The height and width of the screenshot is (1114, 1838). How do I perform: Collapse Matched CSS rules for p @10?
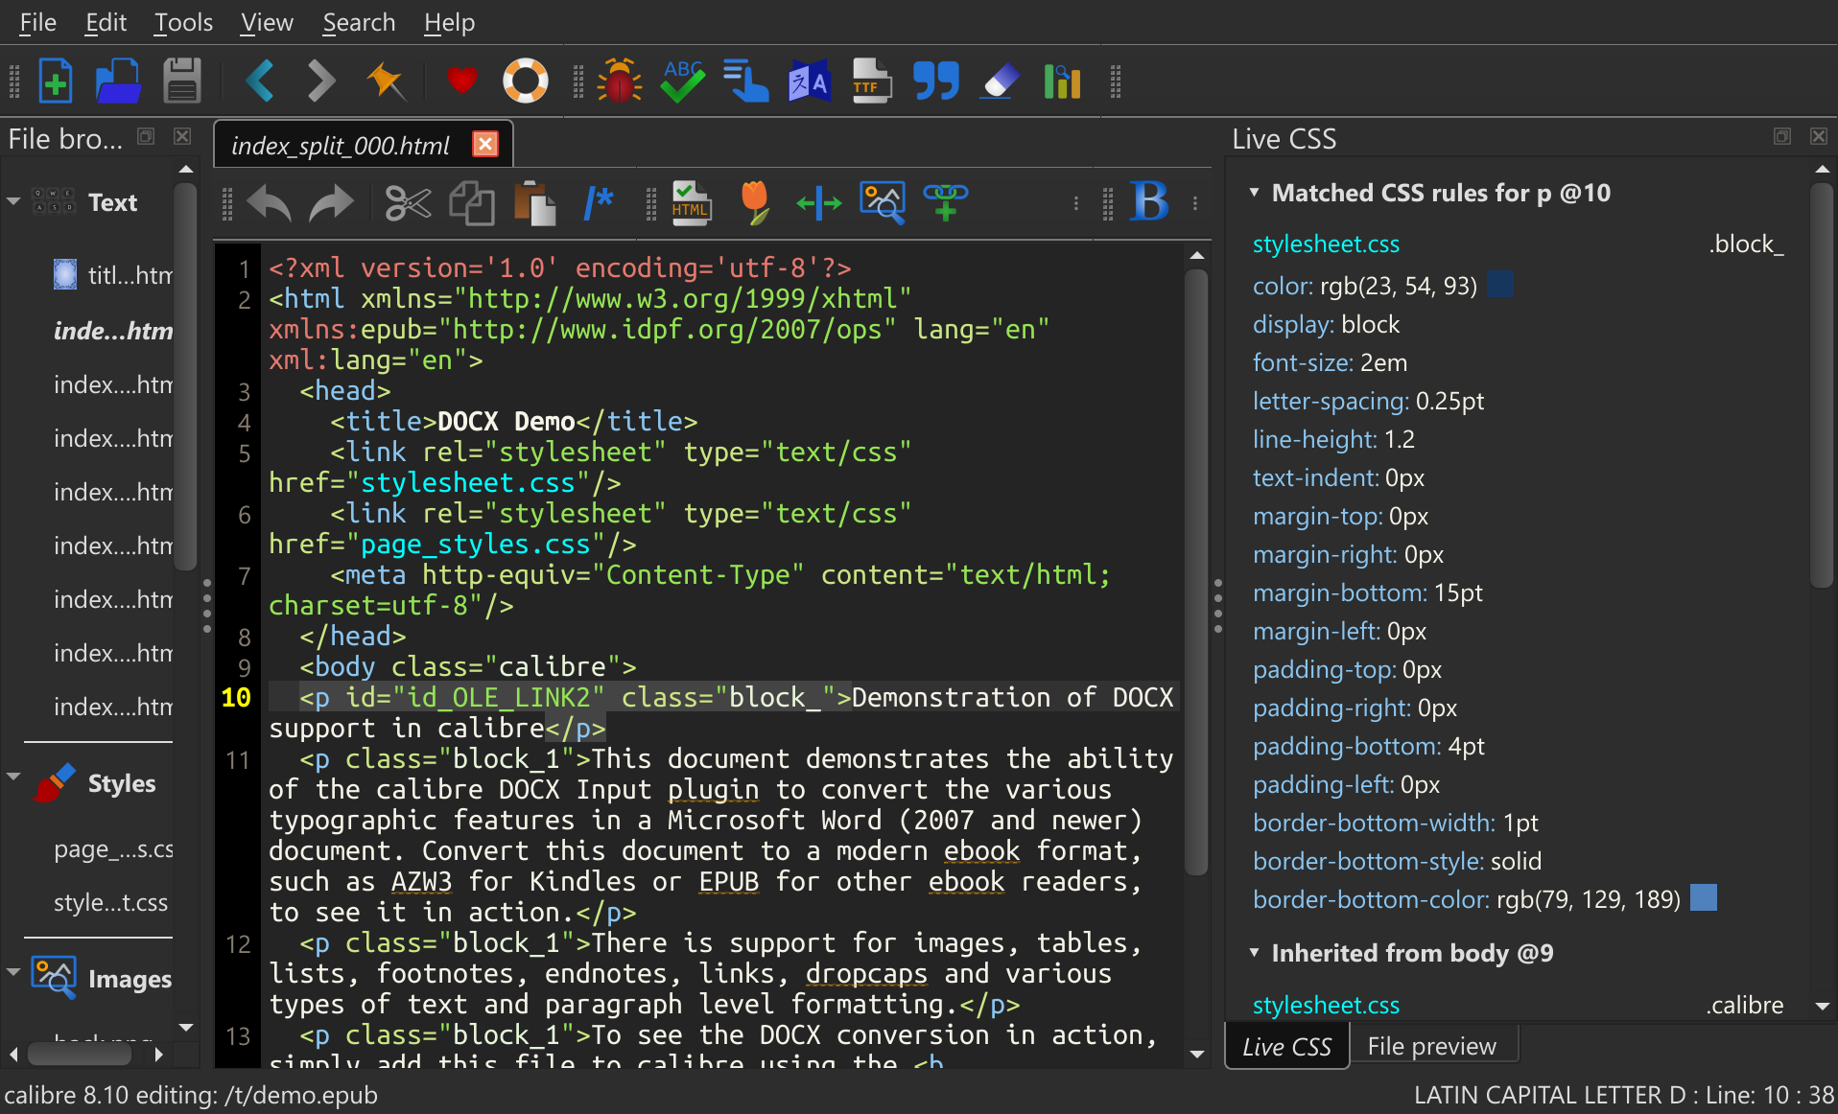click(x=1254, y=193)
